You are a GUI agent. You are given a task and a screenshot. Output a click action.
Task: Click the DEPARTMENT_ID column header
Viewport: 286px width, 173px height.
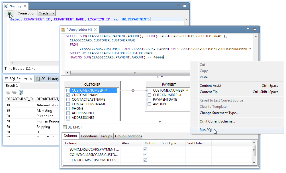point(20,99)
